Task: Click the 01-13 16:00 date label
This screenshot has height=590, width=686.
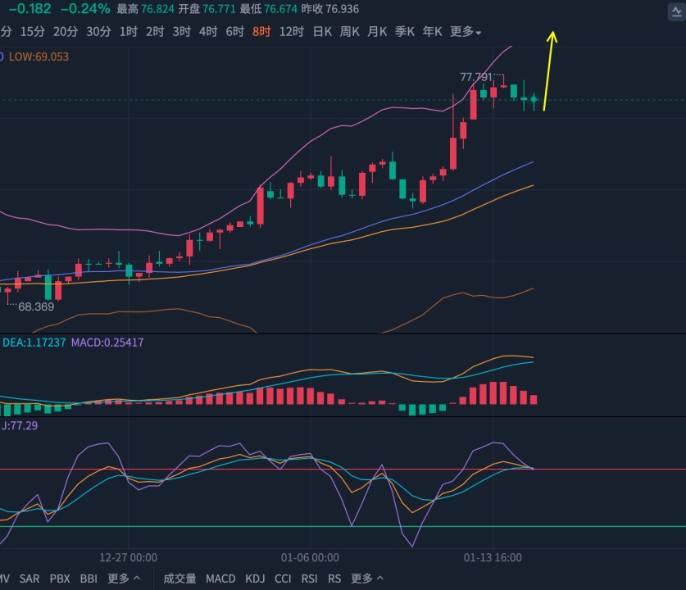Action: pyautogui.click(x=493, y=558)
